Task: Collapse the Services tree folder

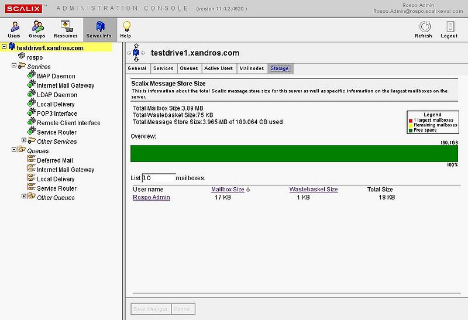Action: [14, 67]
